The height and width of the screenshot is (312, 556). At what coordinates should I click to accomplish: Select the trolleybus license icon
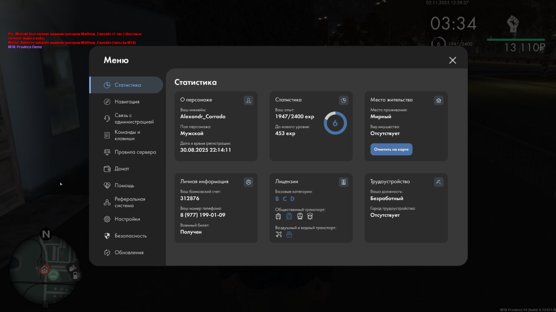[278, 216]
